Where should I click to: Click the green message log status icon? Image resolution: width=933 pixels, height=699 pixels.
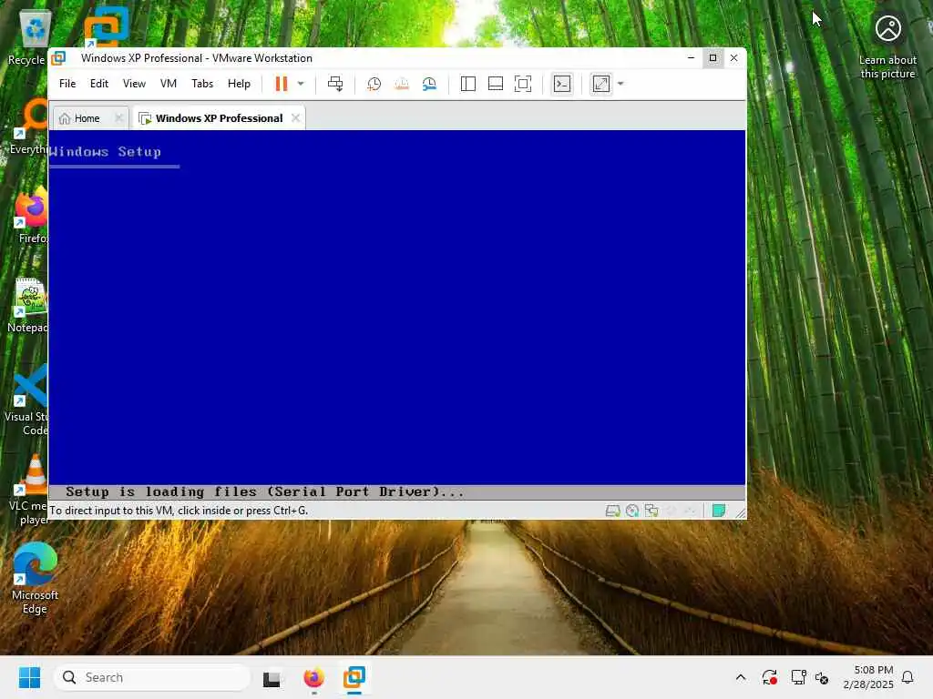click(719, 511)
